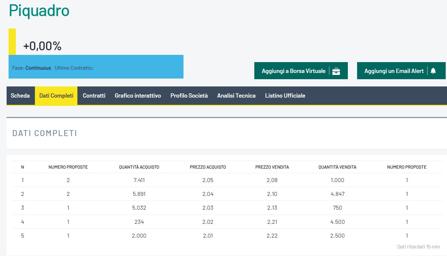The width and height of the screenshot is (447, 256).
Task: Click sell quantity 2.500
Action: point(337,236)
